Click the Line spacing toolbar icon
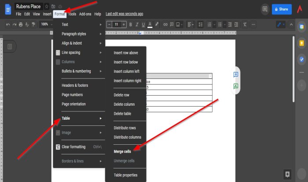308x182 pixels. [x=200, y=25]
